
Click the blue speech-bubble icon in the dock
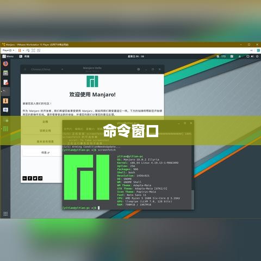coord(5,110)
